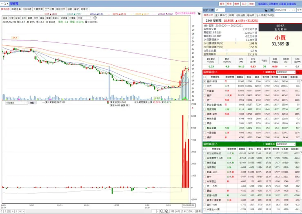This screenshot has width=302, height=214.
Task: Open the 日線 period dropdown
Action: 84,18
